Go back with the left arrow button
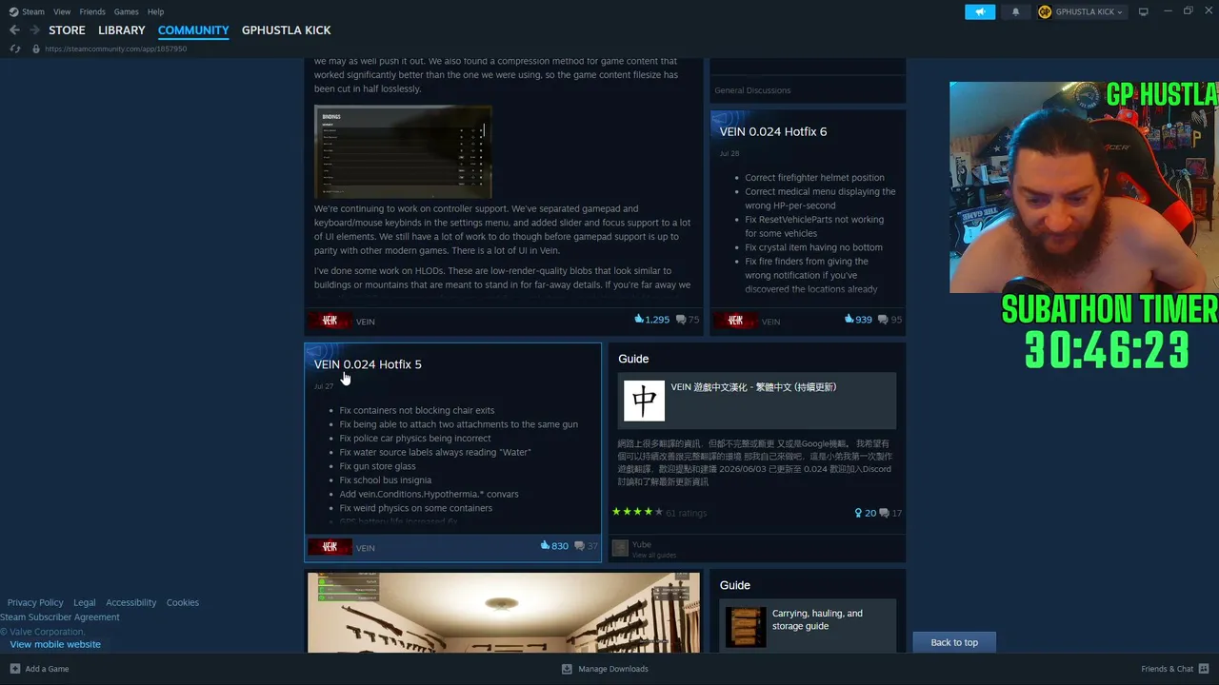 pyautogui.click(x=14, y=30)
